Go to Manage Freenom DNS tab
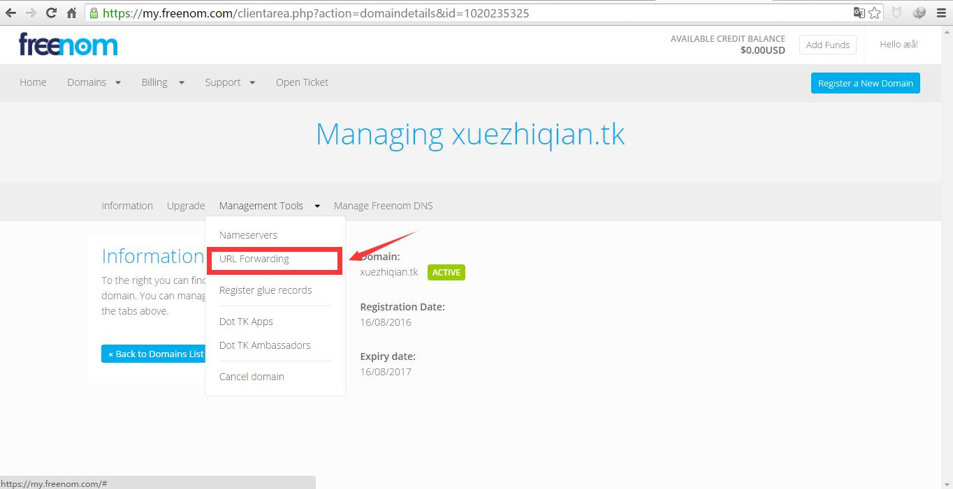Image resolution: width=953 pixels, height=489 pixels. [x=383, y=206]
